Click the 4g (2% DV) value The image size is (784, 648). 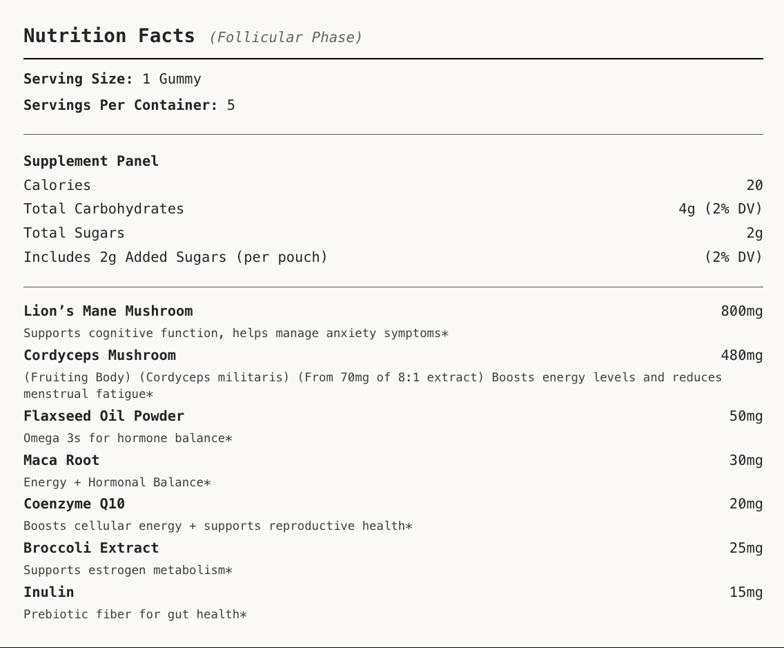720,209
